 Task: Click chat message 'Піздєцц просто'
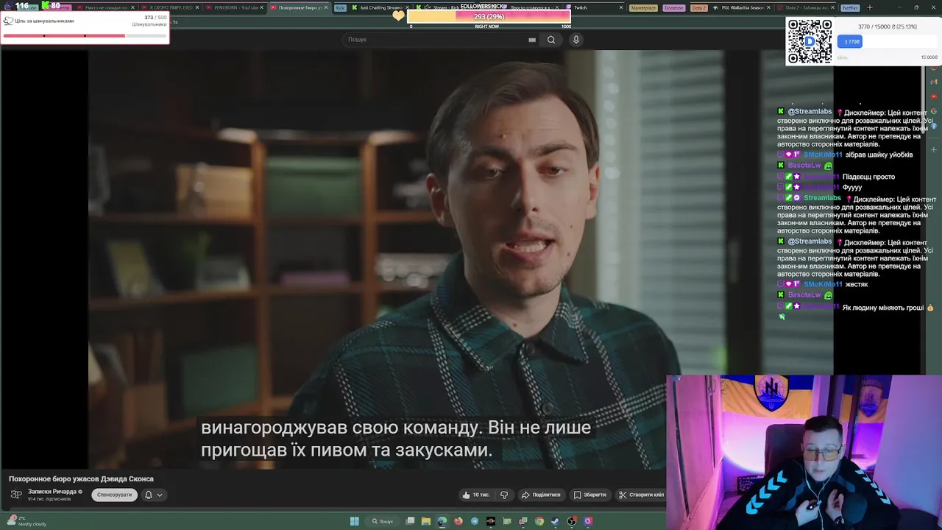pyautogui.click(x=868, y=177)
